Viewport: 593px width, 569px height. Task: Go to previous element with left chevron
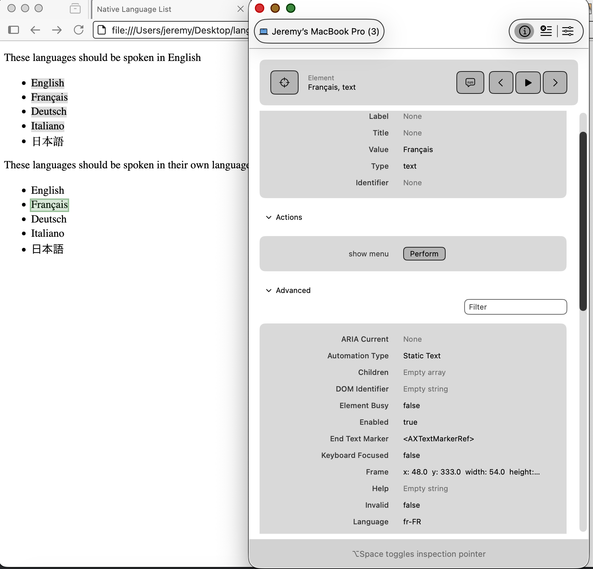coord(500,82)
